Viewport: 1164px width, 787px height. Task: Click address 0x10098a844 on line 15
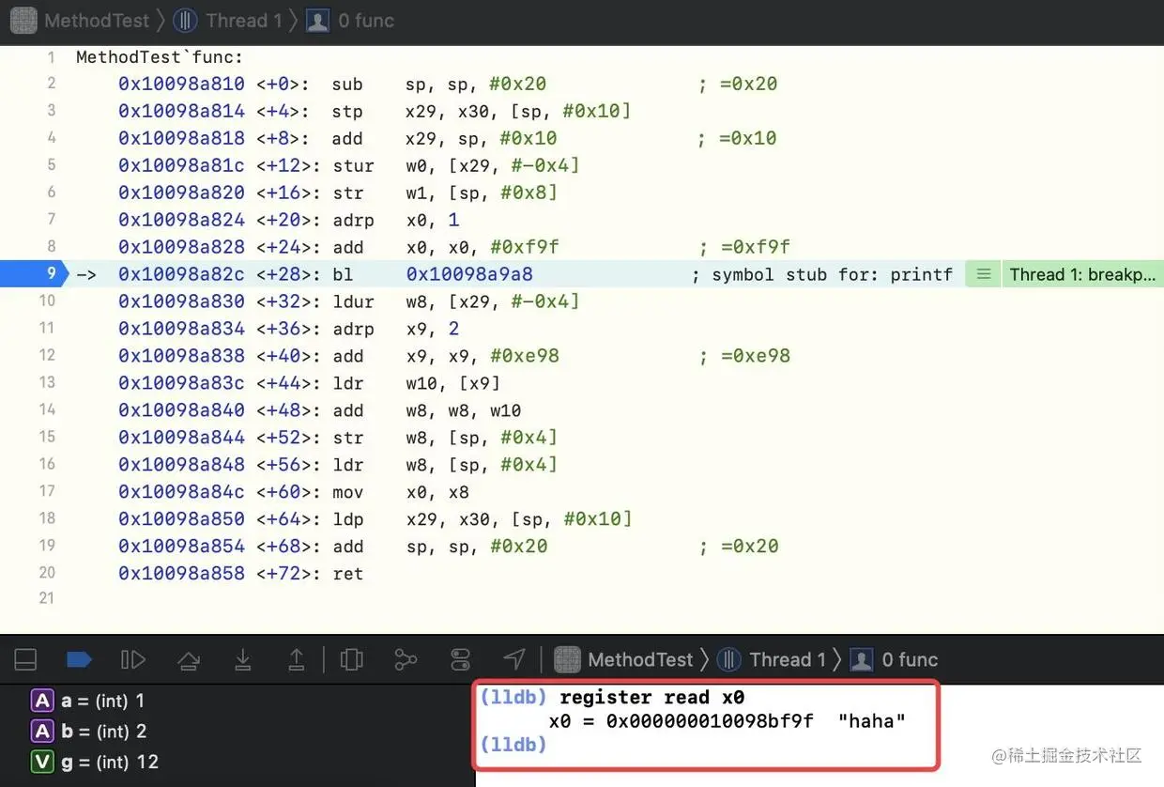pyautogui.click(x=181, y=438)
